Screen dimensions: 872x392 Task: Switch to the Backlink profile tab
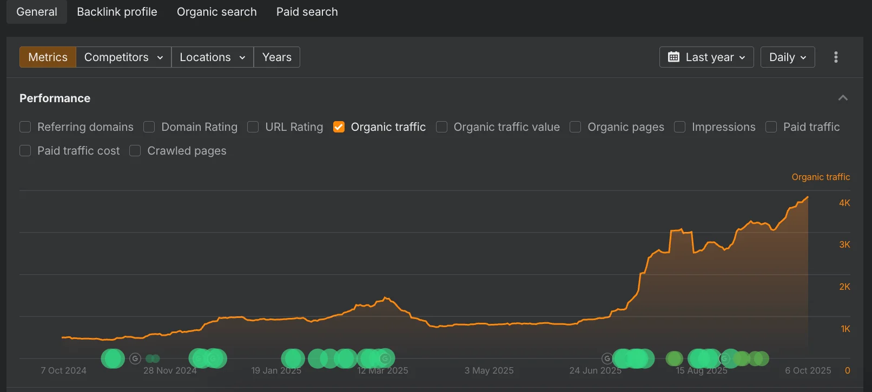pos(117,12)
